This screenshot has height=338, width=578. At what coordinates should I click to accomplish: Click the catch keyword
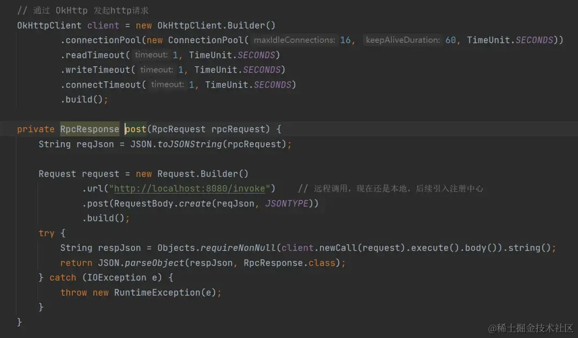click(x=63, y=277)
